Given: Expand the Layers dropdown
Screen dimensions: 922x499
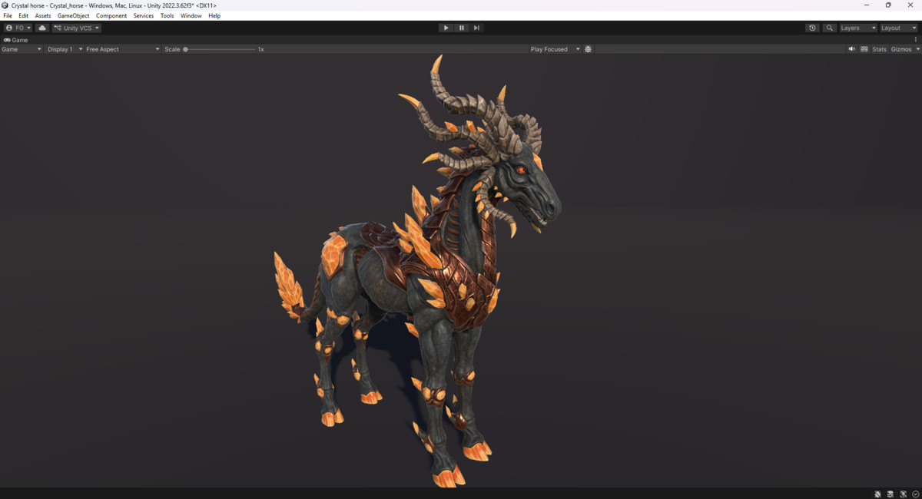Looking at the screenshot, I should point(857,28).
